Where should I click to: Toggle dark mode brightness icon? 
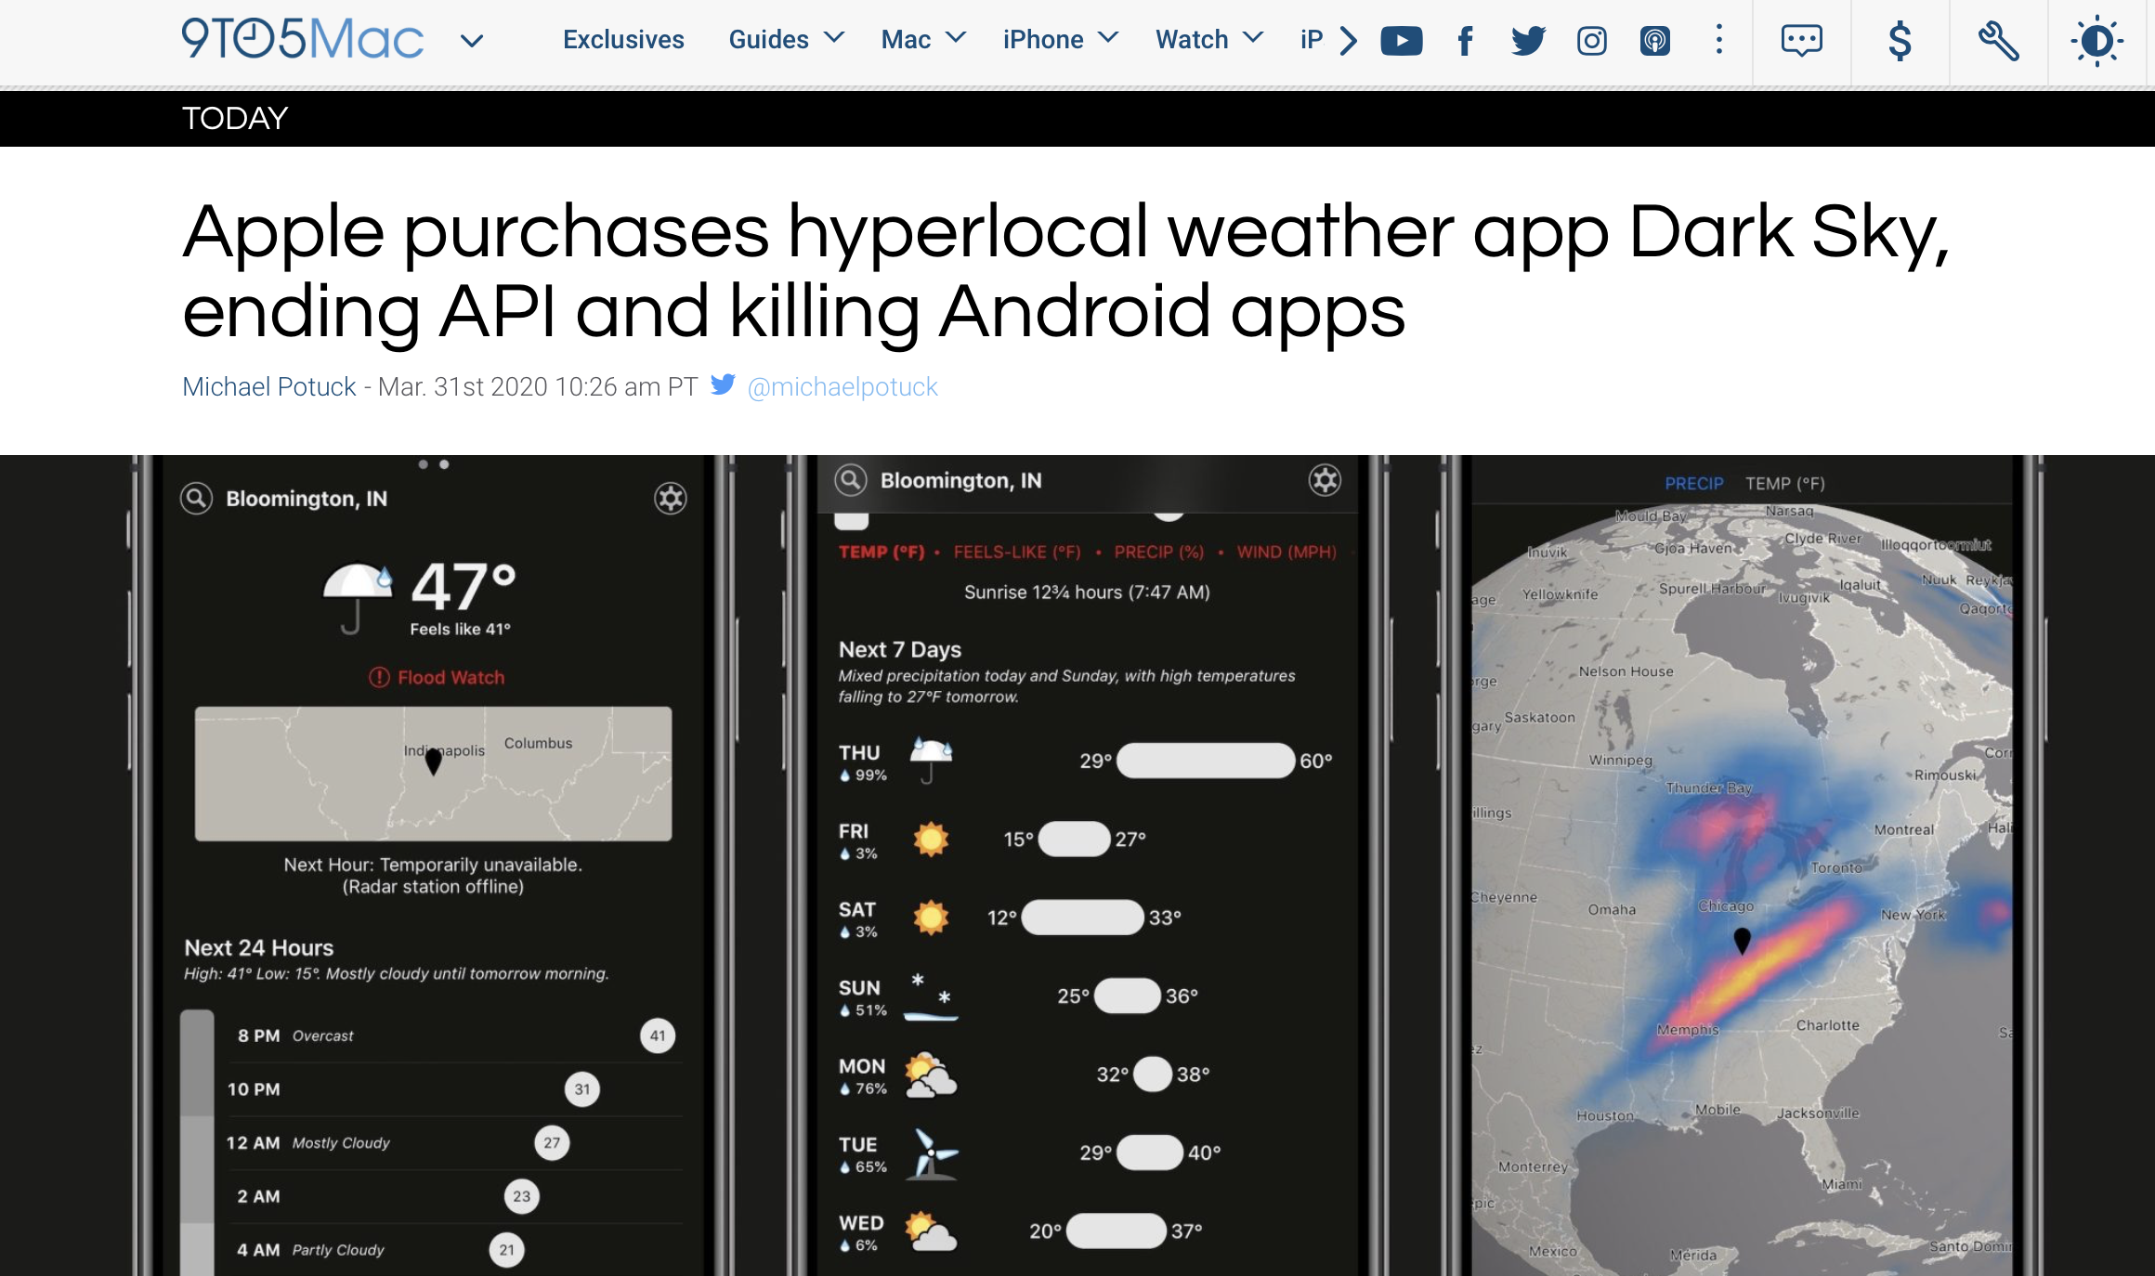pyautogui.click(x=2096, y=41)
